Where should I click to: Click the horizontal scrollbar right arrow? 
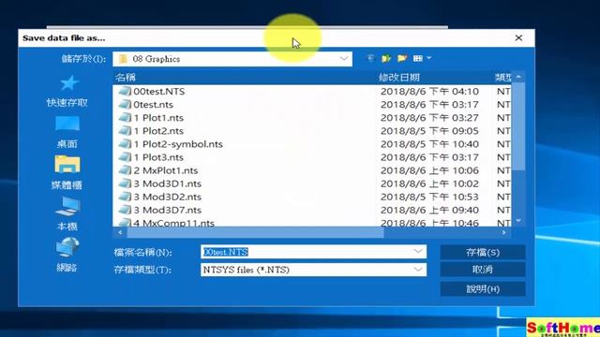pos(504,232)
